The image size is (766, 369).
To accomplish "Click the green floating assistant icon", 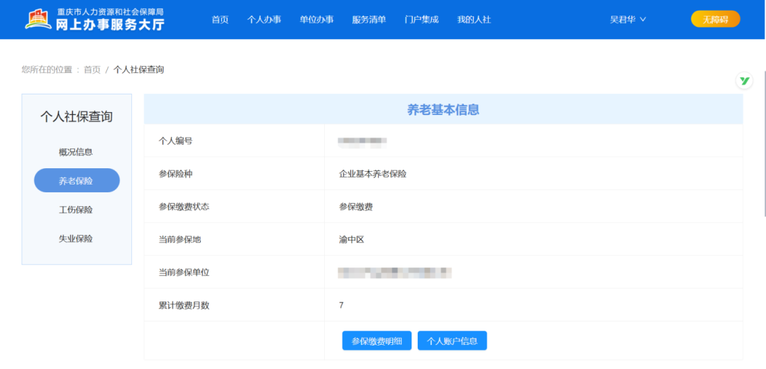I will pyautogui.click(x=744, y=81).
